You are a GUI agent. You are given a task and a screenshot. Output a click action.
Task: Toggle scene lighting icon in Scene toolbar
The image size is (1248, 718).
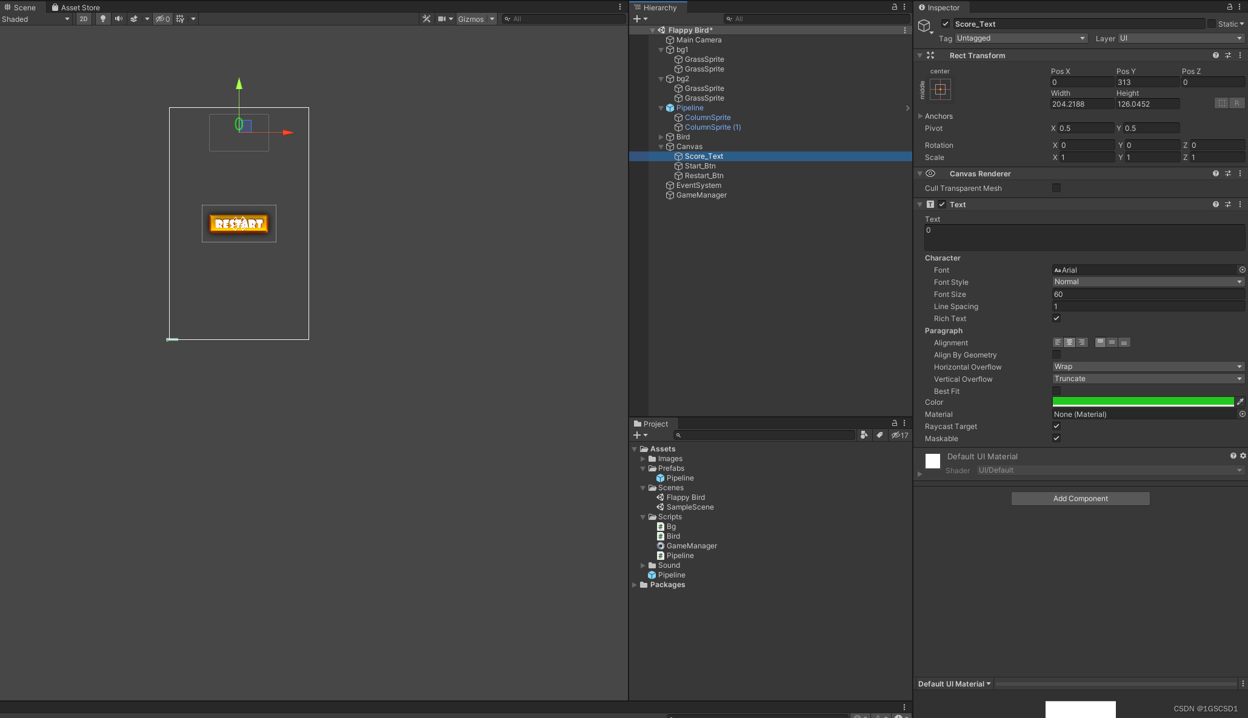102,19
